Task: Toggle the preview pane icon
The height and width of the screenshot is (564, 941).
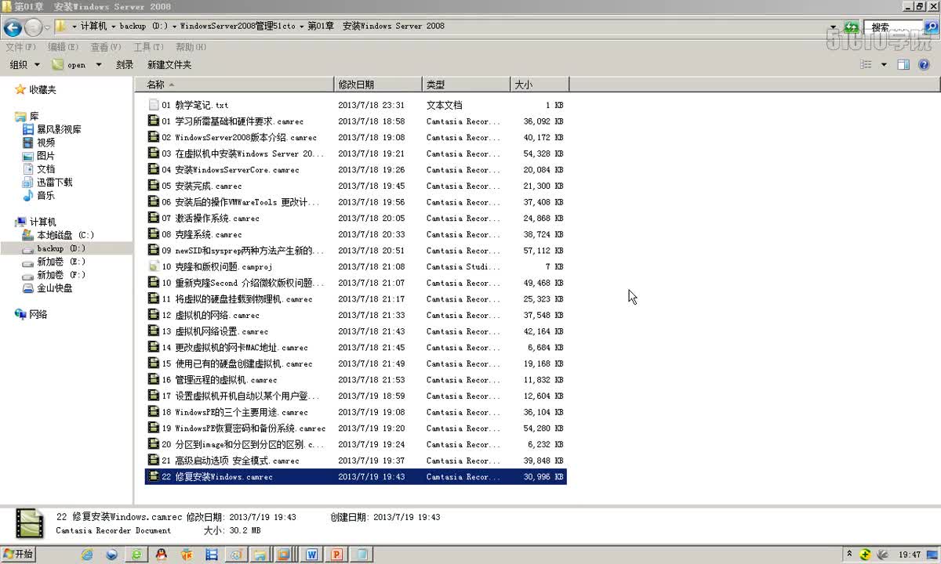Action: 903,65
